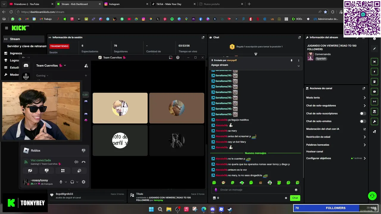Open the Discord direct messages icon
Image resolution: width=381 pixels, height=214 pixels.
point(26,65)
